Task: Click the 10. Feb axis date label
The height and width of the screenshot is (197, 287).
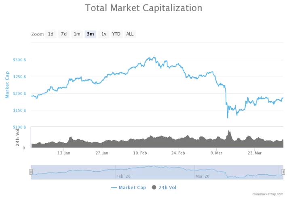Action: (140, 153)
